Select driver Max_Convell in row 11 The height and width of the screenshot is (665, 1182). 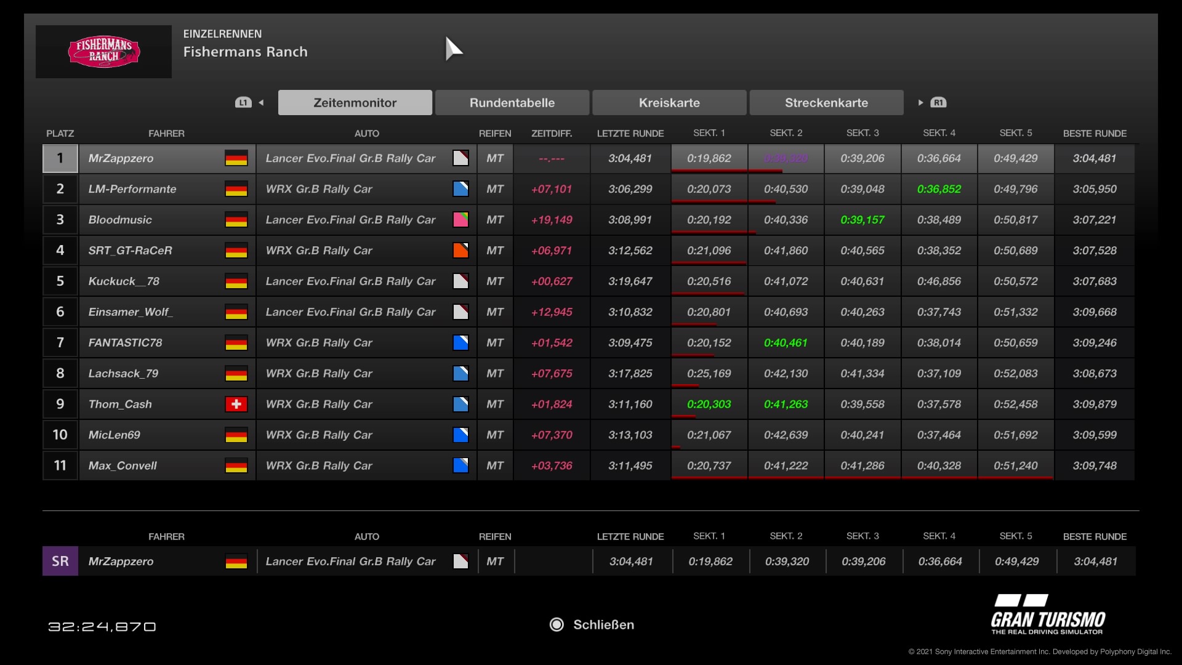coord(123,466)
